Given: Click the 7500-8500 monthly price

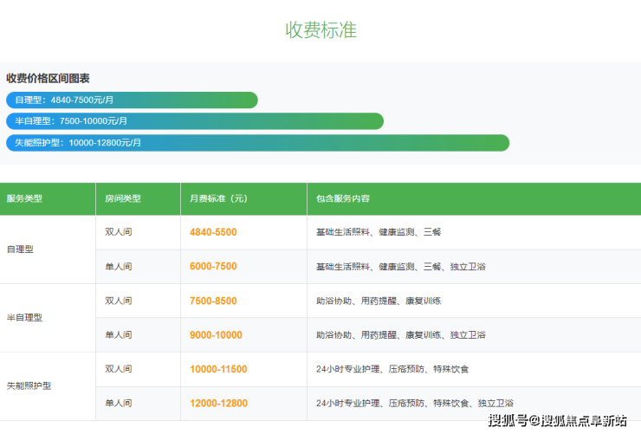Looking at the screenshot, I should point(213,301).
